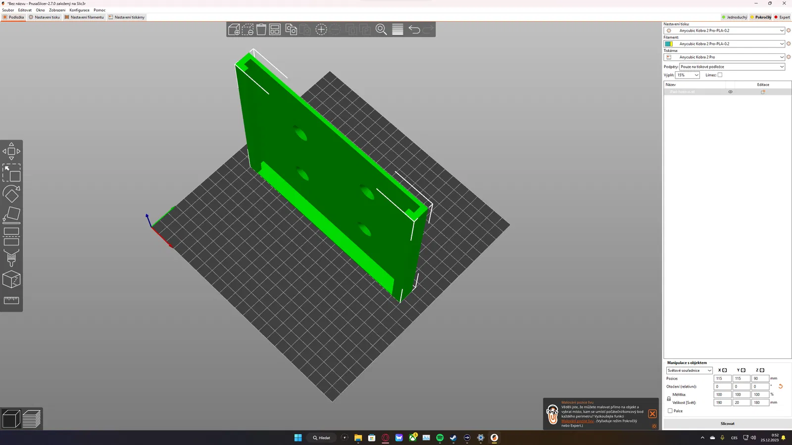Image resolution: width=792 pixels, height=445 pixels.
Task: Switch to 3D editor view cube
Action: tap(11, 419)
